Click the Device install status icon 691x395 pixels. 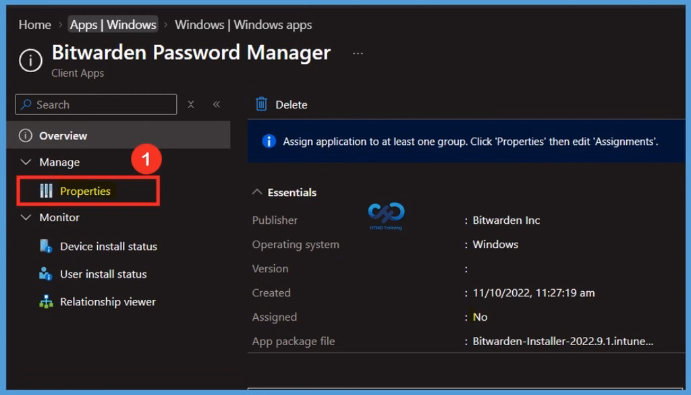pos(46,246)
